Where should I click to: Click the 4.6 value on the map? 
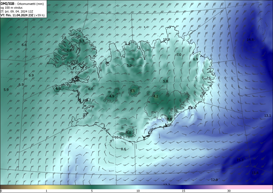pyautogui.click(x=170, y=119)
